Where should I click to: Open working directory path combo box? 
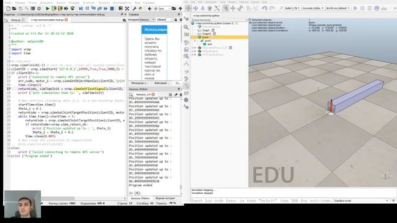pos(165,9)
